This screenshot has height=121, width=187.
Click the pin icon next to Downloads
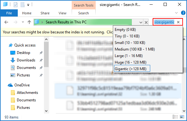click(41, 60)
